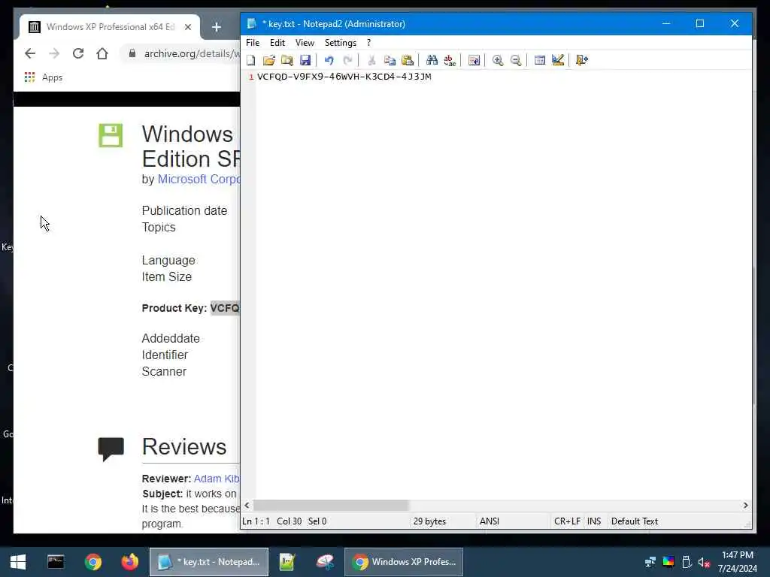Click the green floppy software icon on the page
Viewport: 770px width, 577px height.
pyautogui.click(x=111, y=135)
